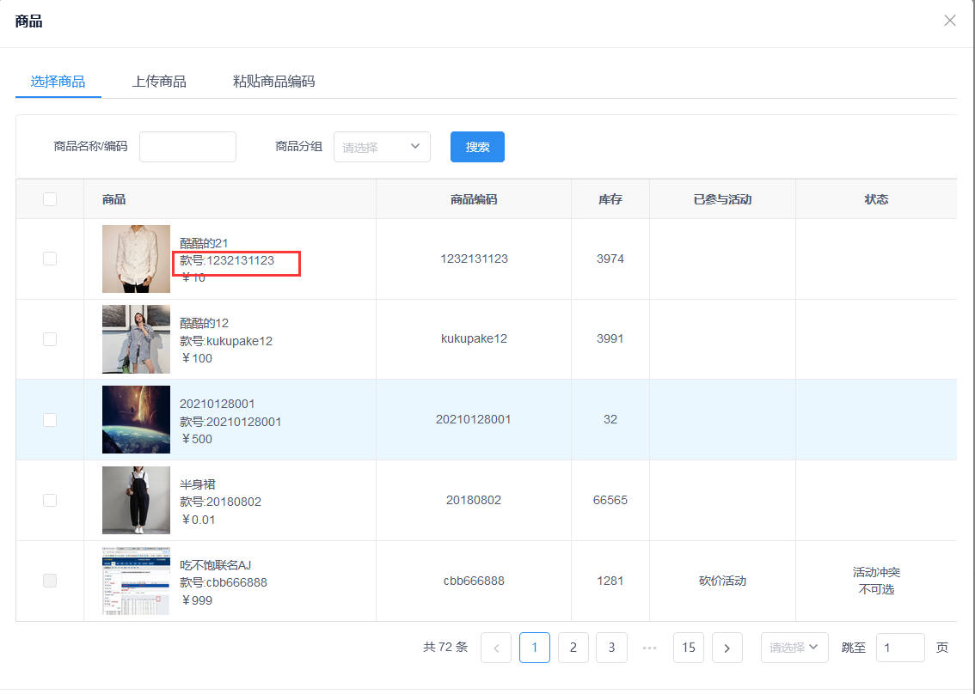Expand the 商品分组 dropdown
Image resolution: width=975 pixels, height=694 pixels.
(382, 147)
